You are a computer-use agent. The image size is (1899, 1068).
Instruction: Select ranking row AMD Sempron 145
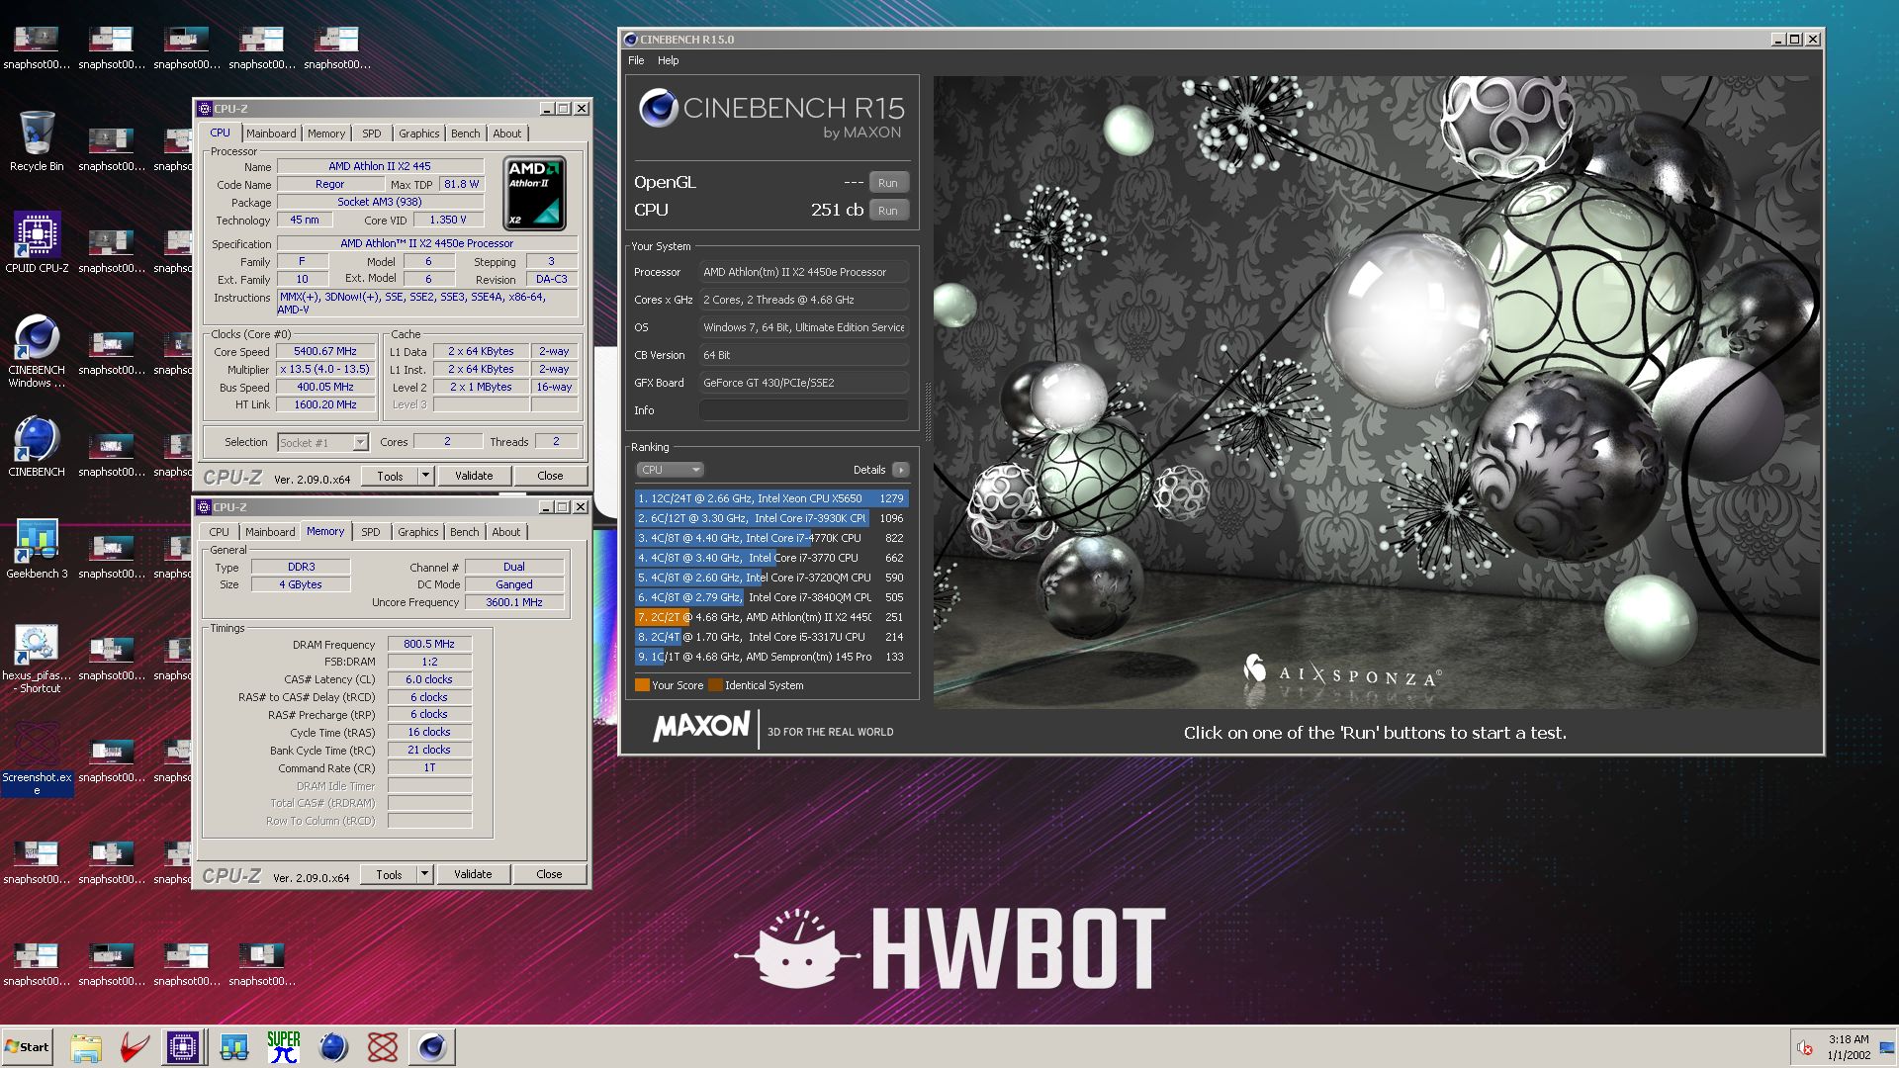(x=771, y=657)
